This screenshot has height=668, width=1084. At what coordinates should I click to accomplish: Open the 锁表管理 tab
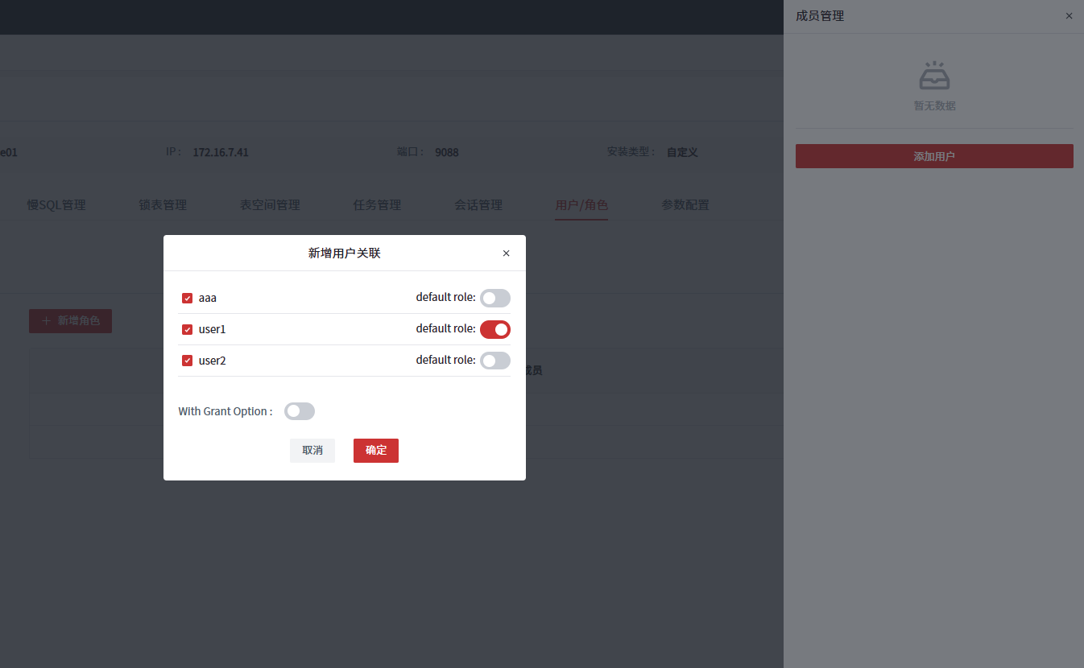click(x=163, y=205)
